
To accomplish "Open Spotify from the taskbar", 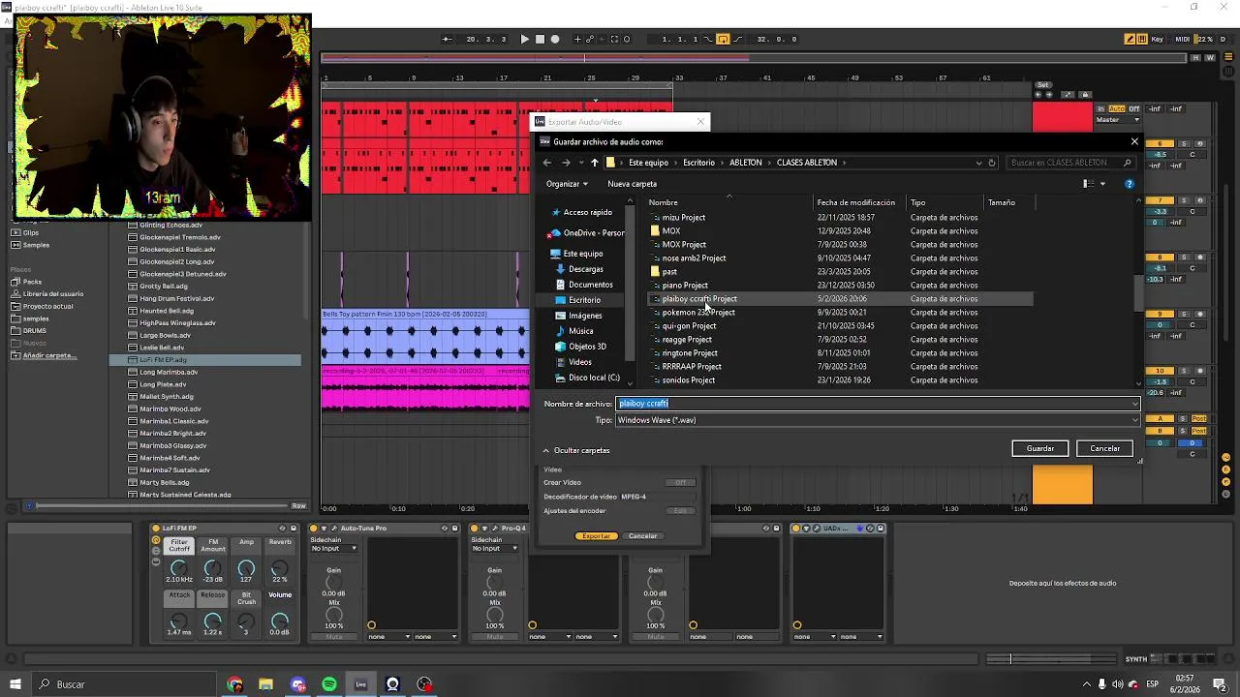I will pos(329,684).
